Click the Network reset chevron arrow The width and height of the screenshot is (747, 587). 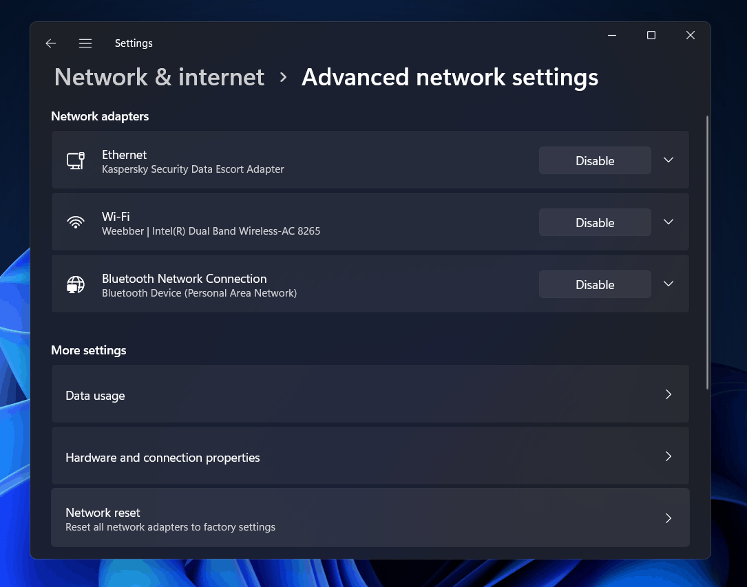click(x=669, y=518)
